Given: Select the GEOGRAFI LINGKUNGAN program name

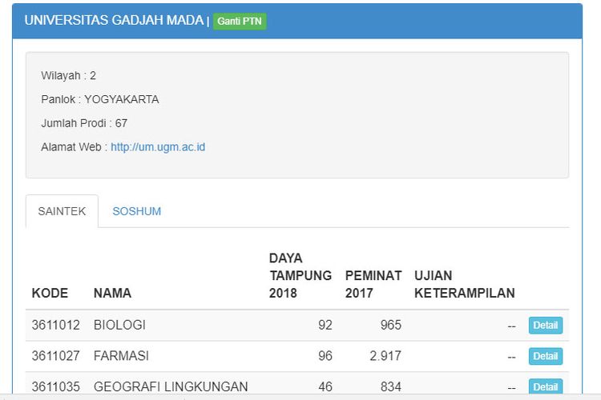Looking at the screenshot, I should 171,386.
